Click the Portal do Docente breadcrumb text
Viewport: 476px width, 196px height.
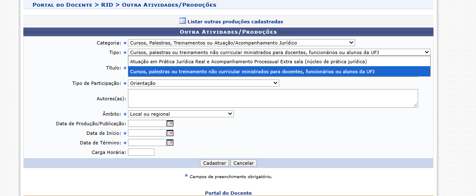[63, 5]
